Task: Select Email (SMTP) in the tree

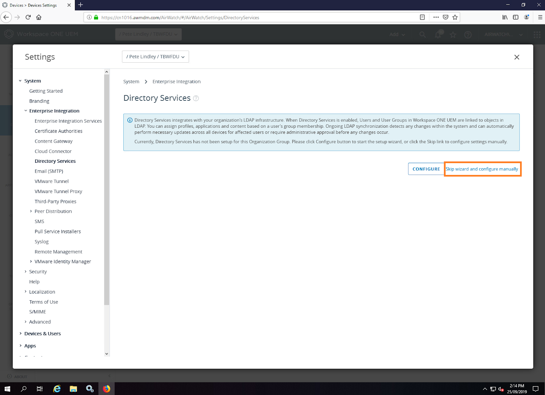Action: click(x=49, y=171)
